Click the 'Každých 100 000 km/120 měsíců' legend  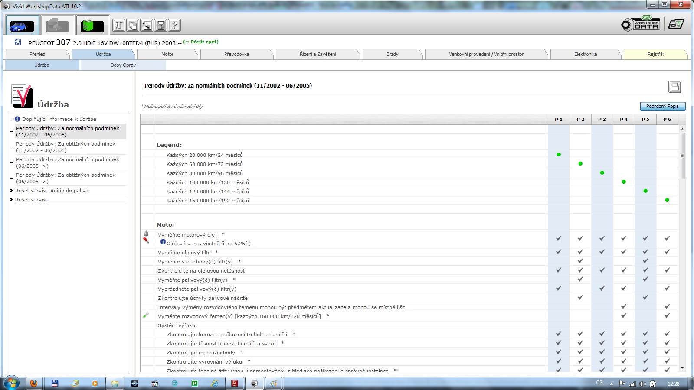pyautogui.click(x=208, y=182)
